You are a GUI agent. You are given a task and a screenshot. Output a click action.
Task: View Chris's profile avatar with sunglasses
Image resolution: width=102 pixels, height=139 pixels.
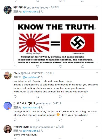8,75
